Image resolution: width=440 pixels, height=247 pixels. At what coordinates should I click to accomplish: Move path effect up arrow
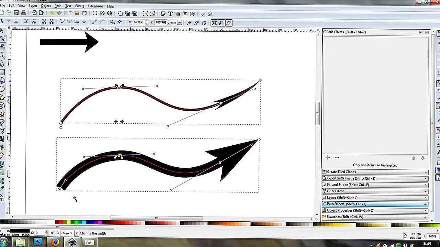tap(414, 158)
